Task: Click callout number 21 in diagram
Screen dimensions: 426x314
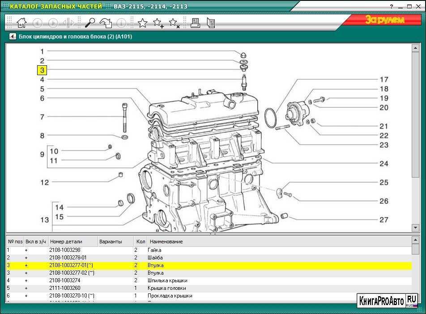Action: click(x=384, y=126)
